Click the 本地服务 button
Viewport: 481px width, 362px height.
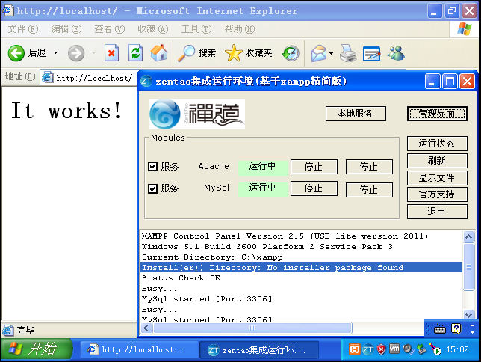(356, 114)
